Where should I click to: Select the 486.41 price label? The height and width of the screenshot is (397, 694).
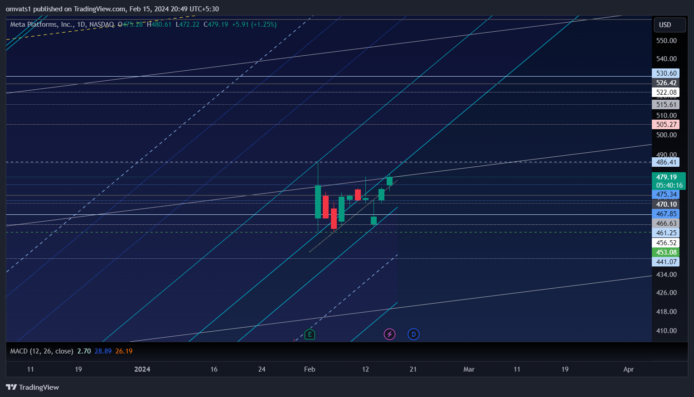666,162
